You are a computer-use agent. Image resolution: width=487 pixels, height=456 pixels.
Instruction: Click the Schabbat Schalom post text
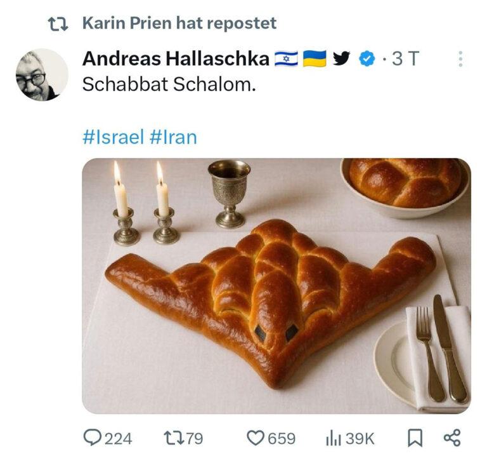[x=169, y=84]
